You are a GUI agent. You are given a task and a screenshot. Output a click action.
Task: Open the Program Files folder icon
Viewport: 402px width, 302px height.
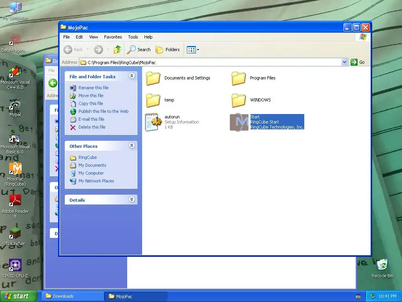pos(239,78)
